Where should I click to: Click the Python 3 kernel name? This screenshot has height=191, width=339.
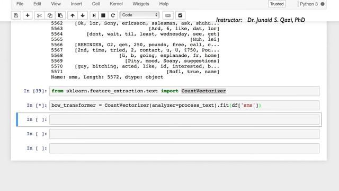(309, 4)
